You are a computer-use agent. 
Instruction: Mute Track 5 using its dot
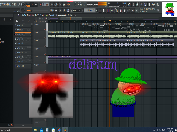45,62
